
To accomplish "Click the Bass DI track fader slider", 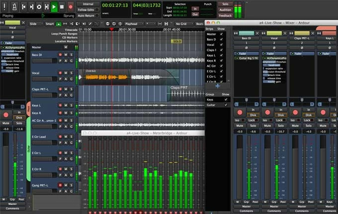I will (42, 60).
